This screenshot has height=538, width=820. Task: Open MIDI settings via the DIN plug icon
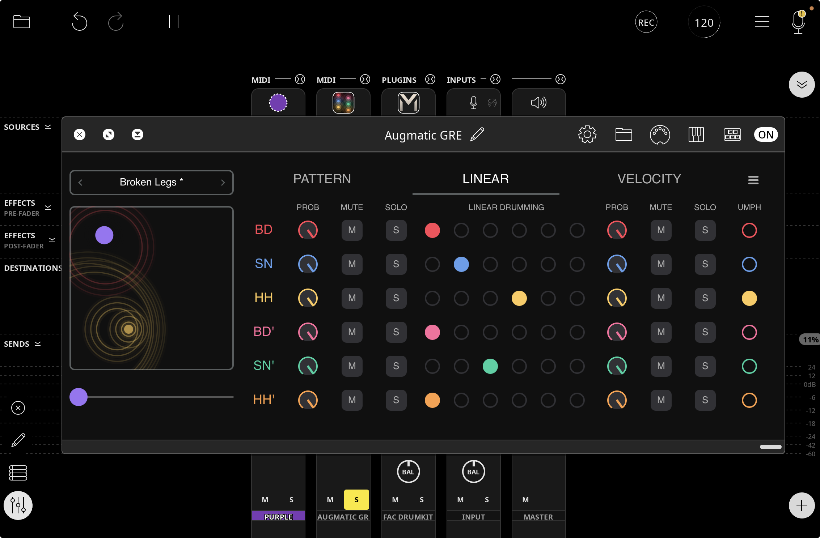(x=660, y=134)
